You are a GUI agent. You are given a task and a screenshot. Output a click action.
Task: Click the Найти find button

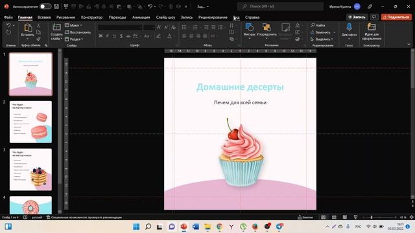coord(318,25)
